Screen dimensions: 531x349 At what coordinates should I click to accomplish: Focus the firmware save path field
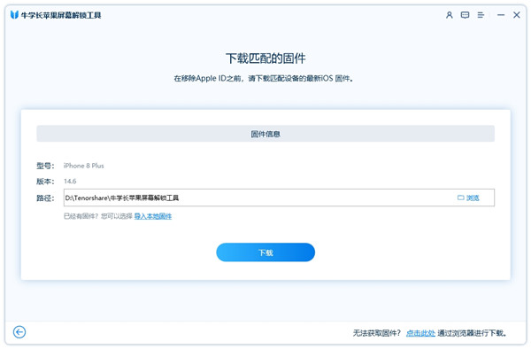click(279, 198)
